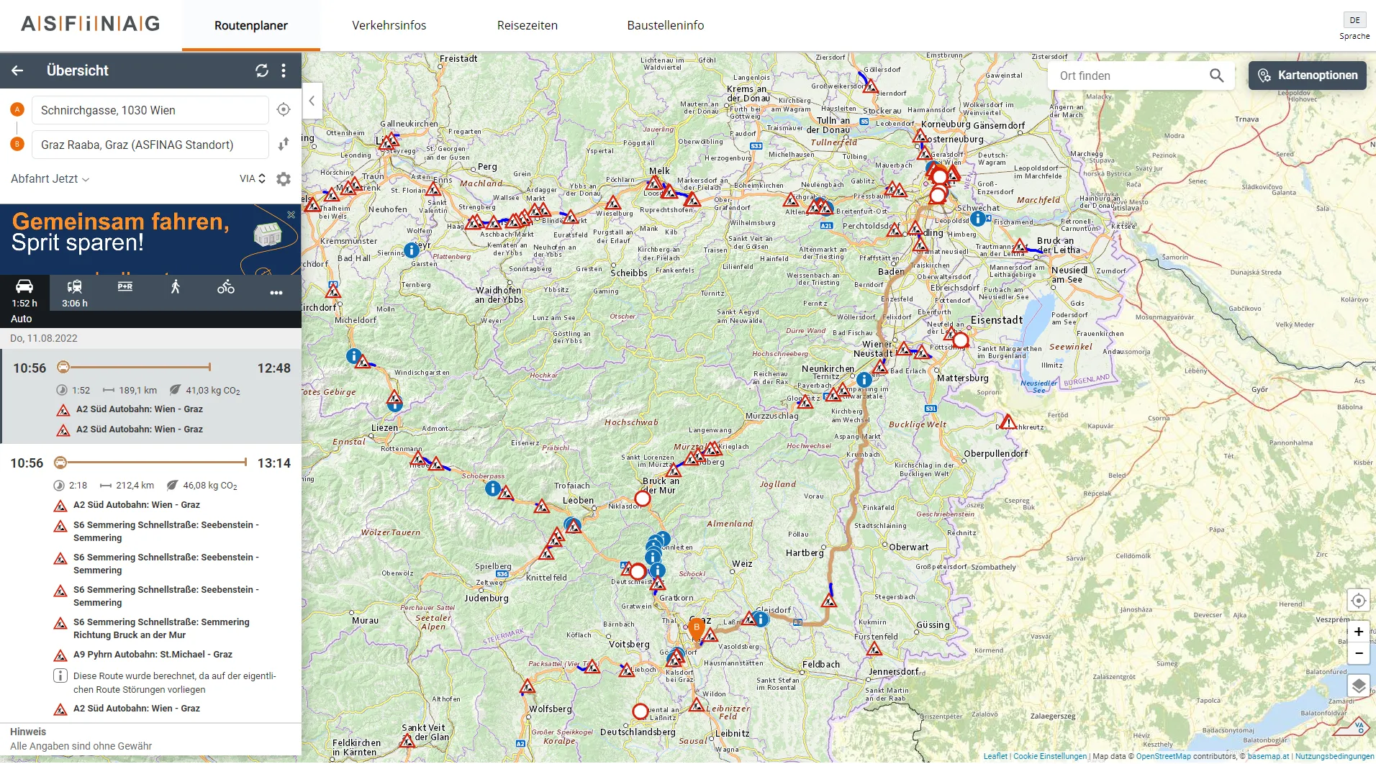The image size is (1376, 764).
Task: Click the back arrow beside Übersicht
Action: click(18, 71)
